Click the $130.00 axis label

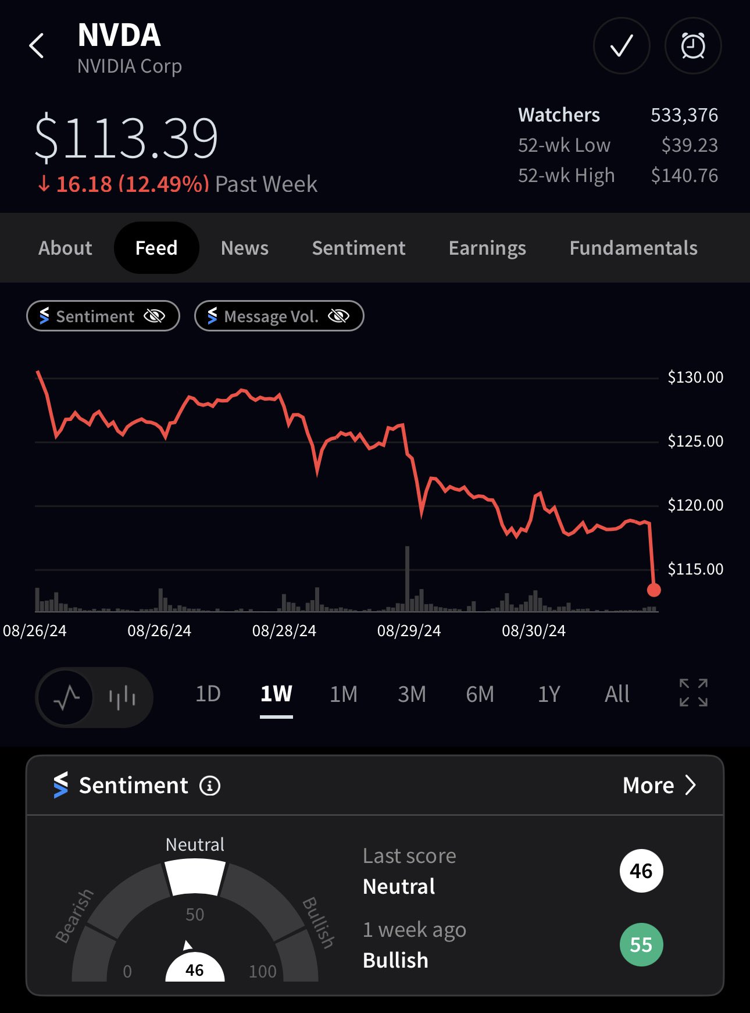point(695,377)
